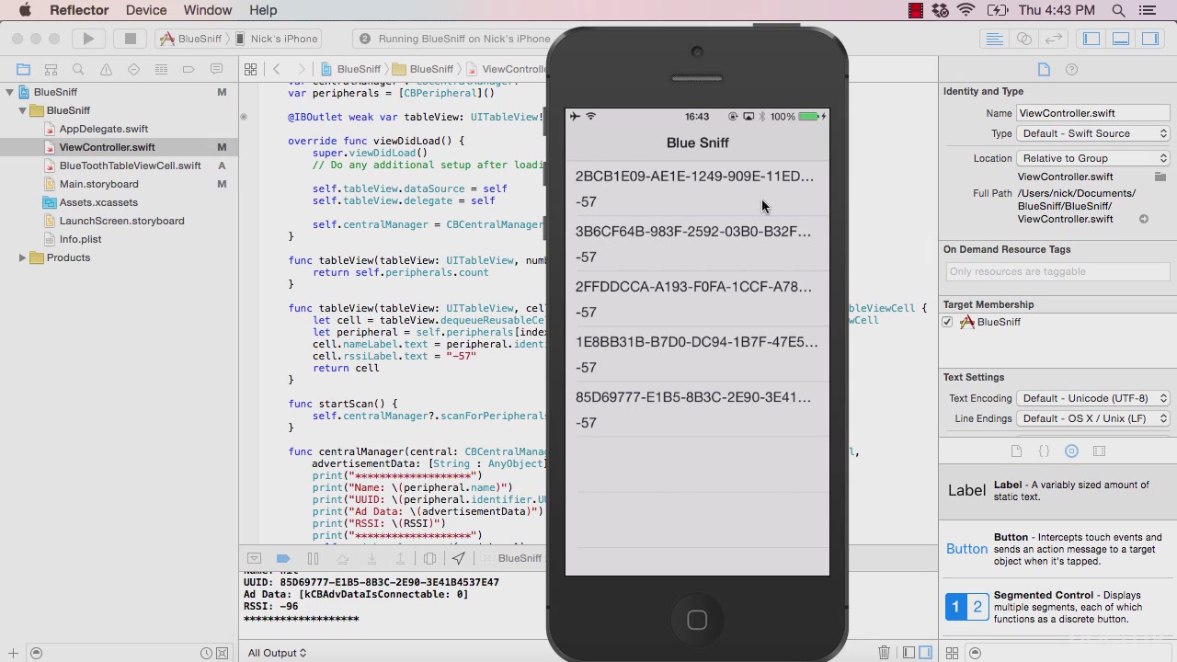Open the Symbol navigator icon

(51, 69)
